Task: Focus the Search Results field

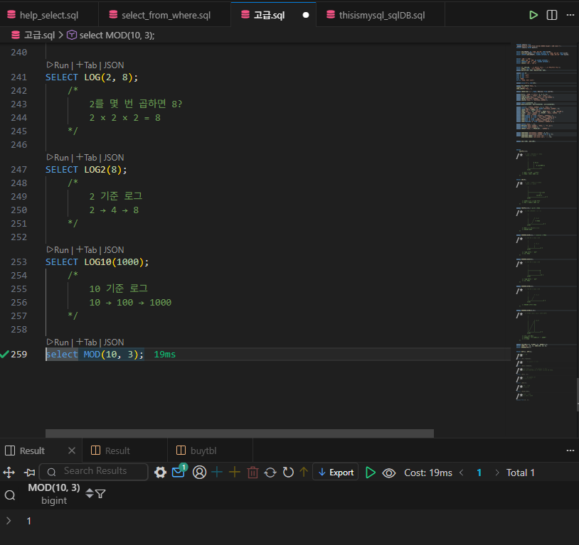Action: click(x=93, y=472)
